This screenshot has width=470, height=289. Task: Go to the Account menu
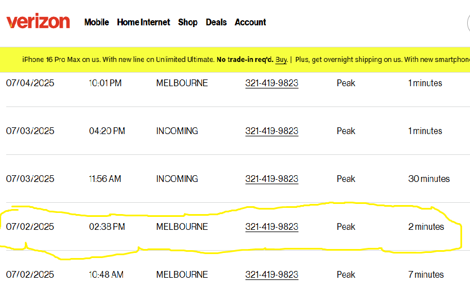251,23
